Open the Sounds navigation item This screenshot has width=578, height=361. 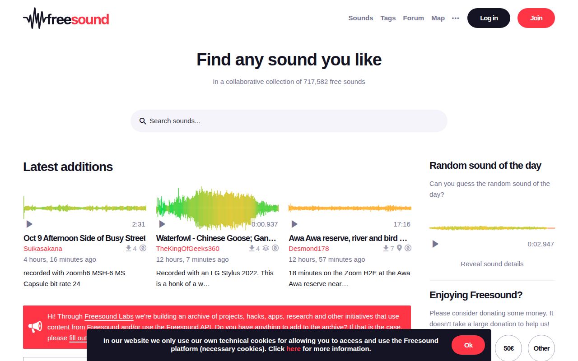click(x=360, y=18)
